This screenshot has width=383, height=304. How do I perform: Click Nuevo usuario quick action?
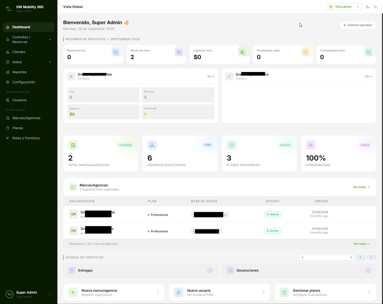[220, 293]
